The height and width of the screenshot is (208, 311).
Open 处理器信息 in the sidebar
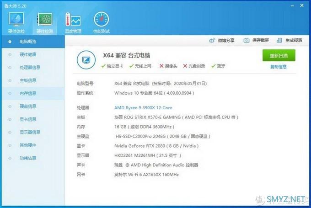pos(33,67)
